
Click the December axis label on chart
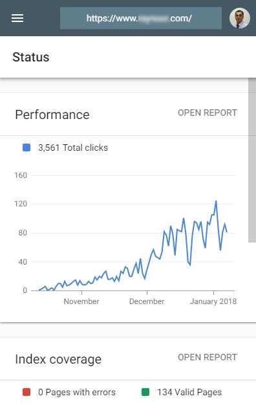tap(147, 301)
